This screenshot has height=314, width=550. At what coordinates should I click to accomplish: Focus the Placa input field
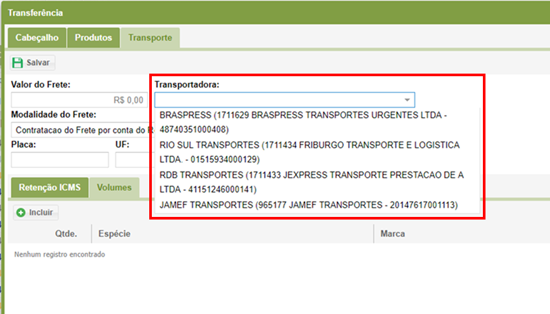(60, 160)
